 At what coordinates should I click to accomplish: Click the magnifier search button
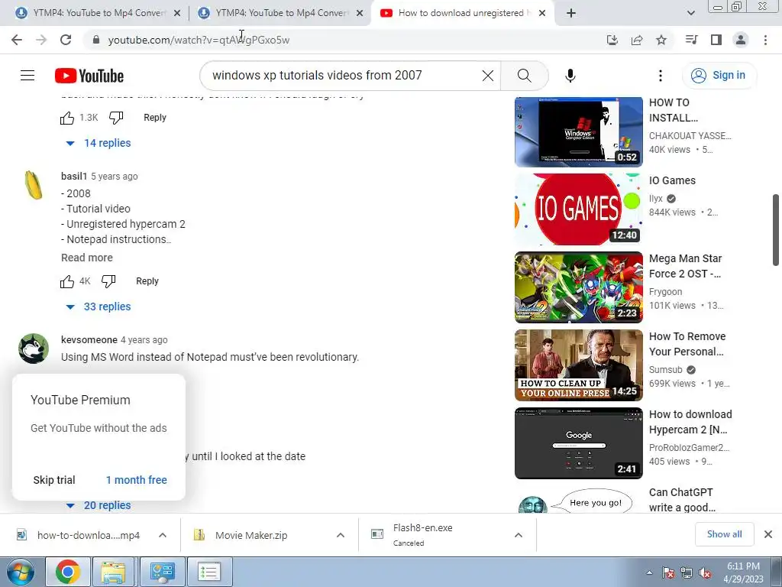(x=524, y=76)
